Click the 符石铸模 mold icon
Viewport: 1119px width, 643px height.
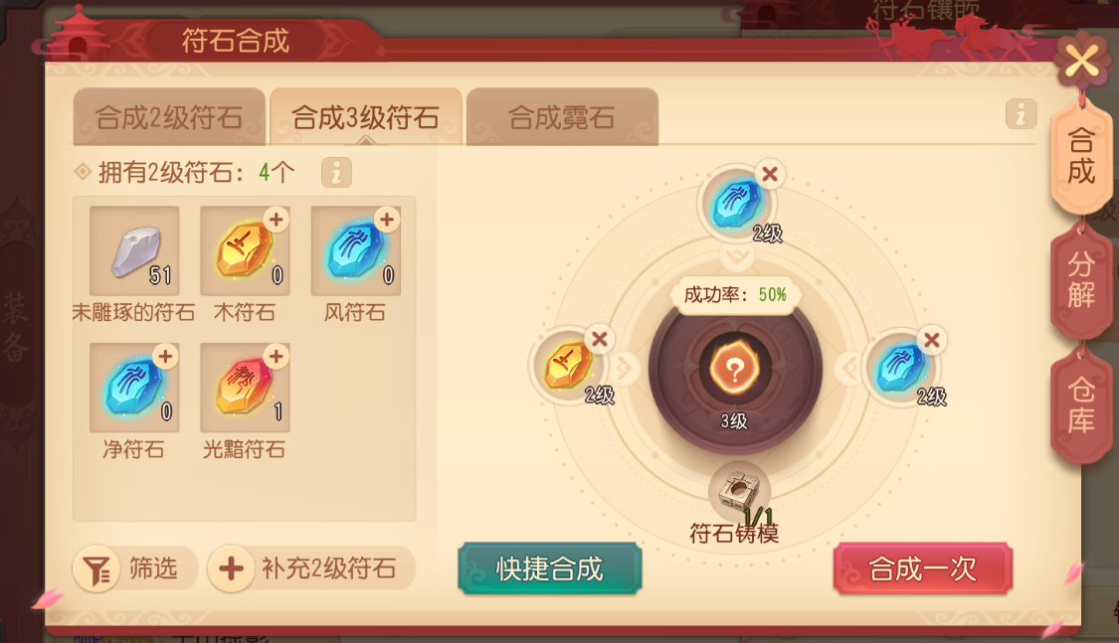pos(739,491)
